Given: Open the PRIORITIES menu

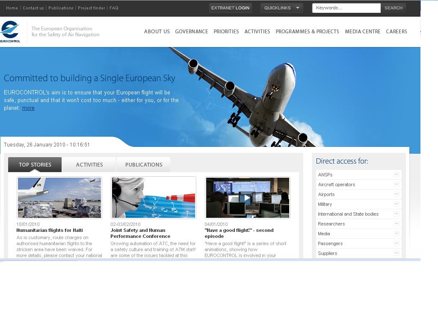Looking at the screenshot, I should [x=226, y=32].
